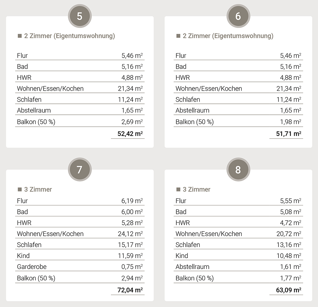Select the '3 Zimmer' heading of apartment 7
This screenshot has width=318, height=307.
point(38,189)
